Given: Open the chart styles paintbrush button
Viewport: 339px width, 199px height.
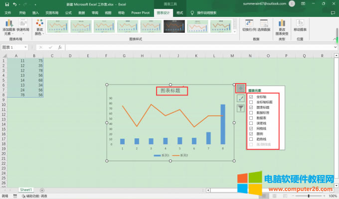Looking at the screenshot, I should (241, 98).
